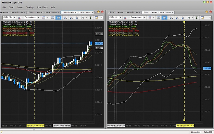
Task: Select the MVA(EUR/USD.Close,240) legend entry
Action: 18,35
